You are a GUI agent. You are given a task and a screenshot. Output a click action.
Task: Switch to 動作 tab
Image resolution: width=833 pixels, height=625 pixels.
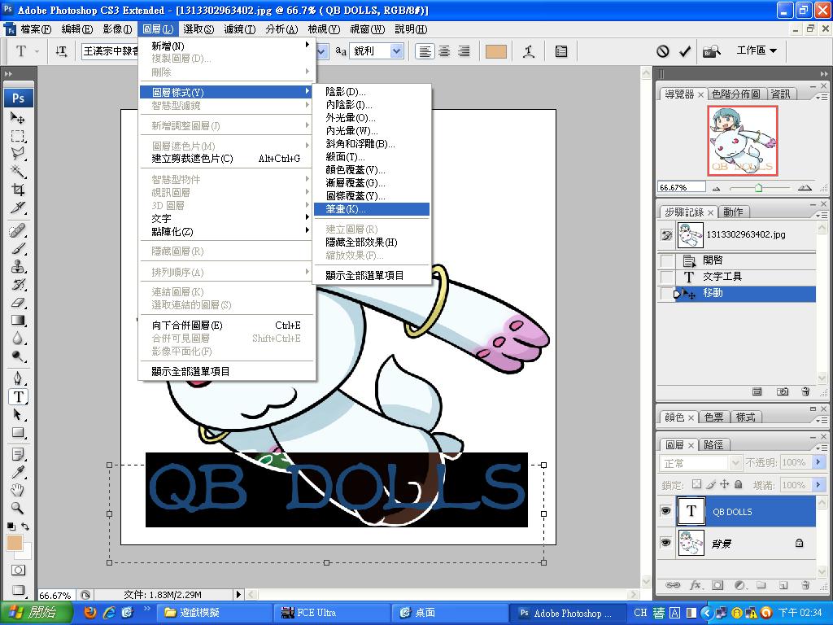pos(733,212)
